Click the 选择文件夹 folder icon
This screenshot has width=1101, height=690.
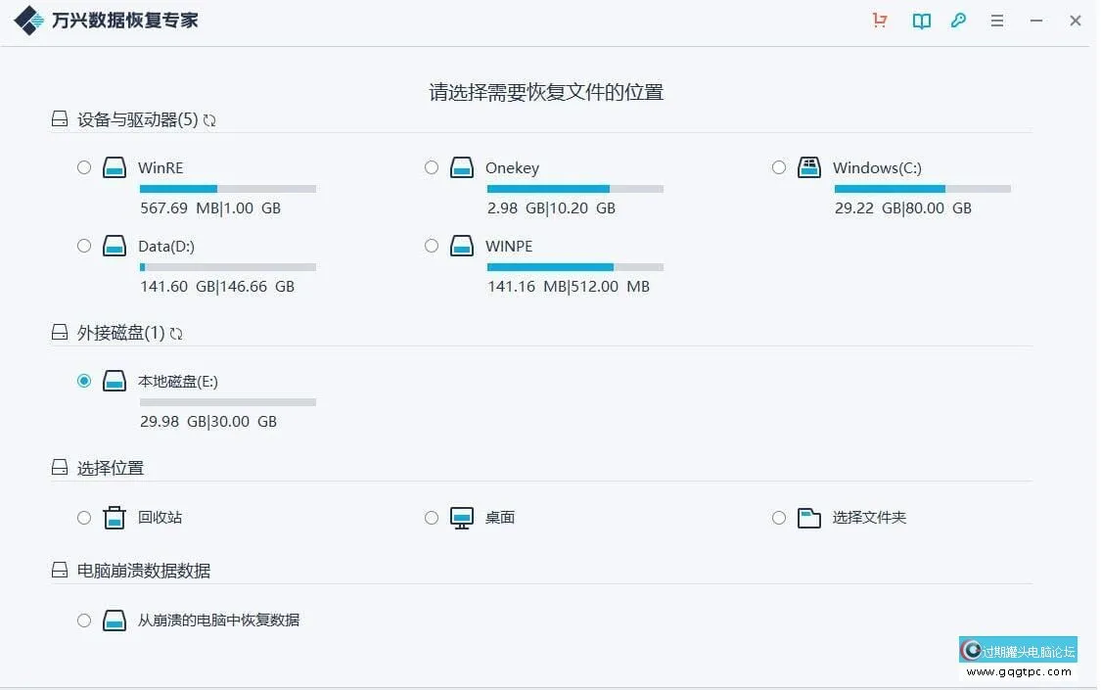point(809,517)
